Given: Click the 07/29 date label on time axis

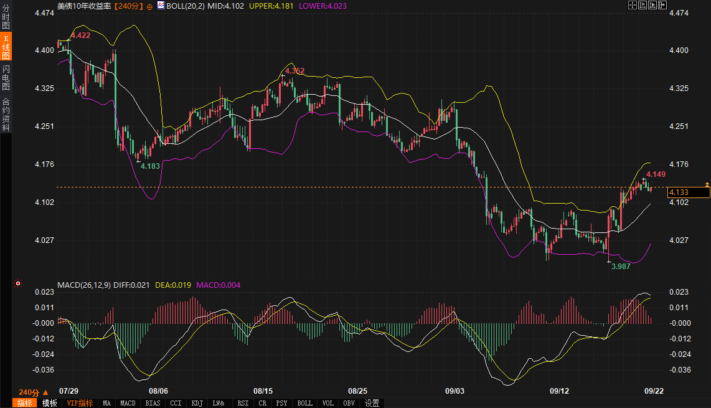Looking at the screenshot, I should pyautogui.click(x=68, y=391).
